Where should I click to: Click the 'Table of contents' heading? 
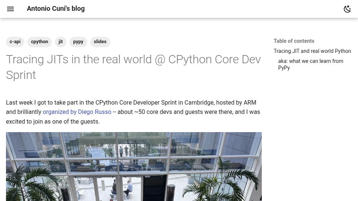(294, 41)
